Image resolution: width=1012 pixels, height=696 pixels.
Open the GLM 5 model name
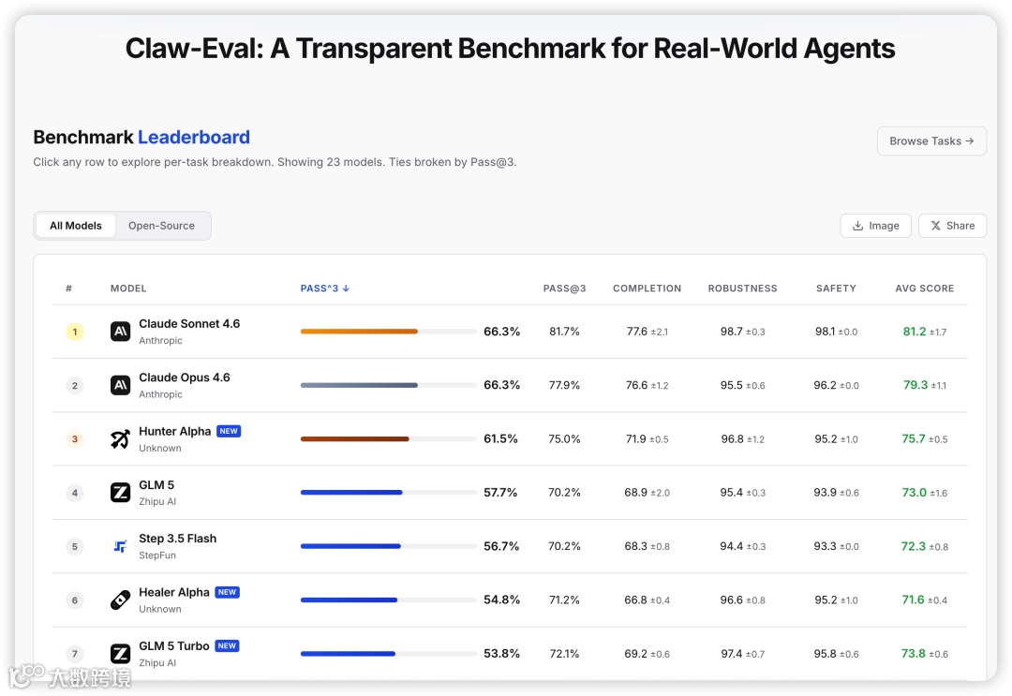(156, 485)
